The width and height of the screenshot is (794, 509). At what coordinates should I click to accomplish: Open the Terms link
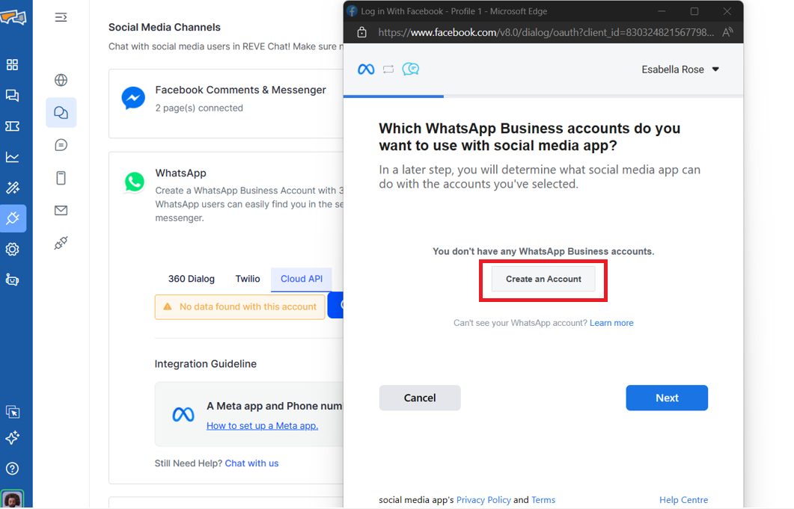[x=543, y=500]
